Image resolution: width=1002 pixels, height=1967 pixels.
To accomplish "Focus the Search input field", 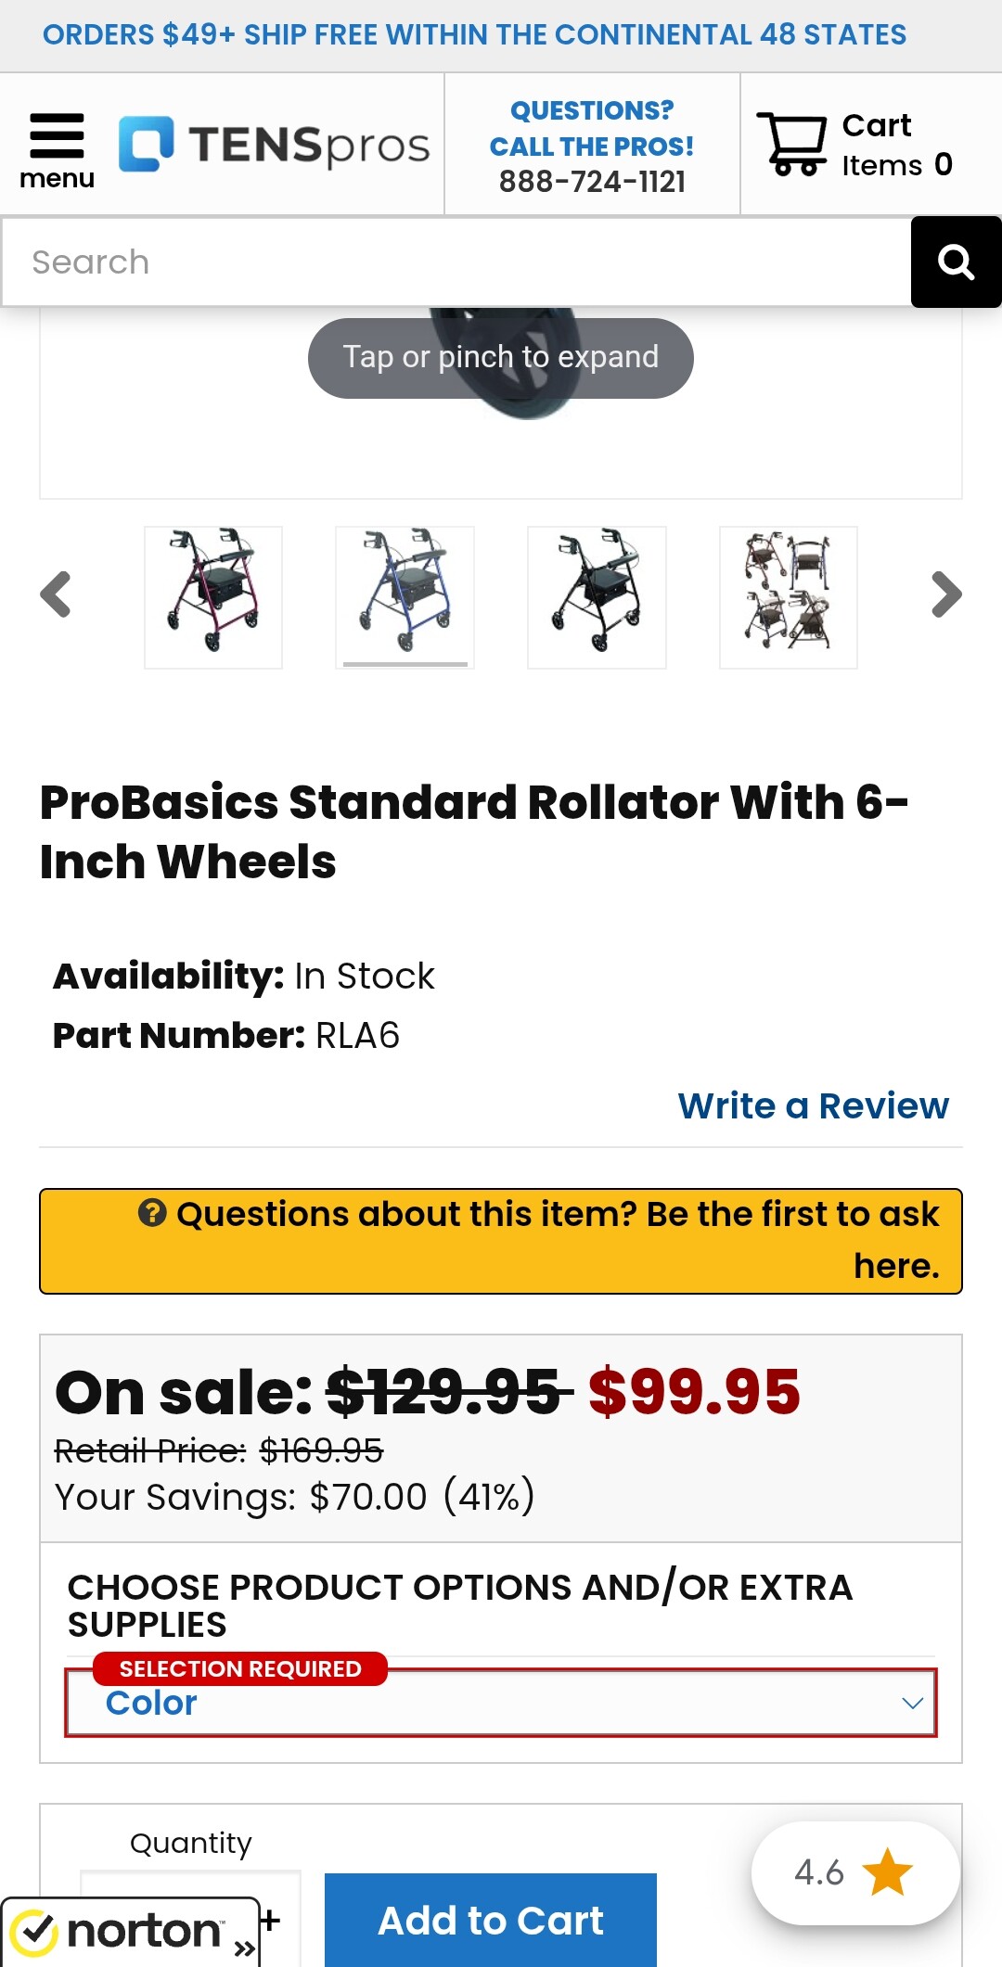I will pyautogui.click(x=456, y=262).
